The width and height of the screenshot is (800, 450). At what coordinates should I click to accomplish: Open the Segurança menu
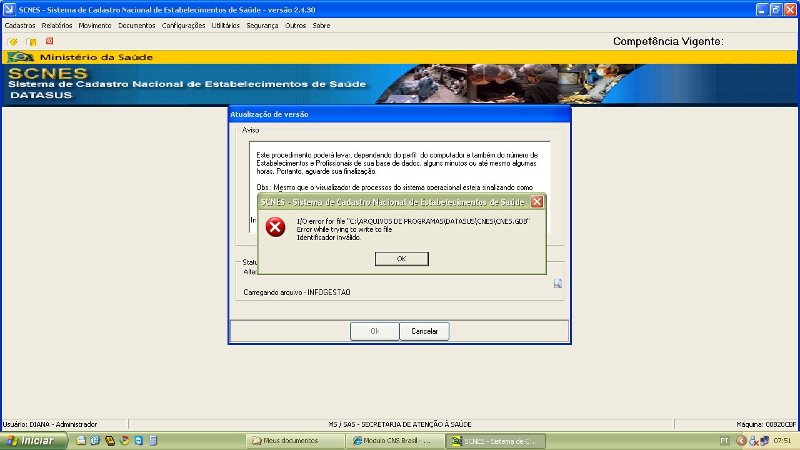click(x=262, y=26)
